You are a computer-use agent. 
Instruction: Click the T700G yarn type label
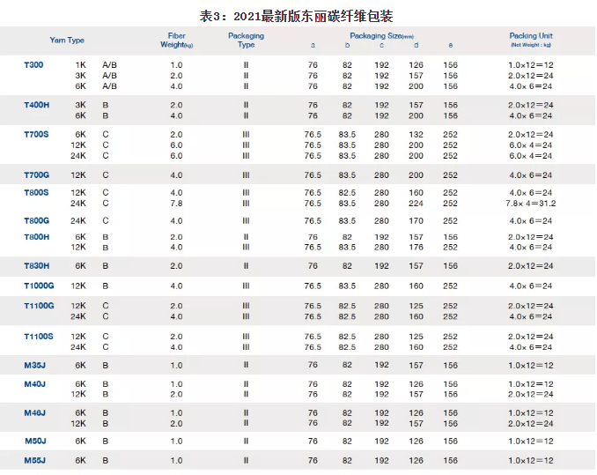[37, 175]
